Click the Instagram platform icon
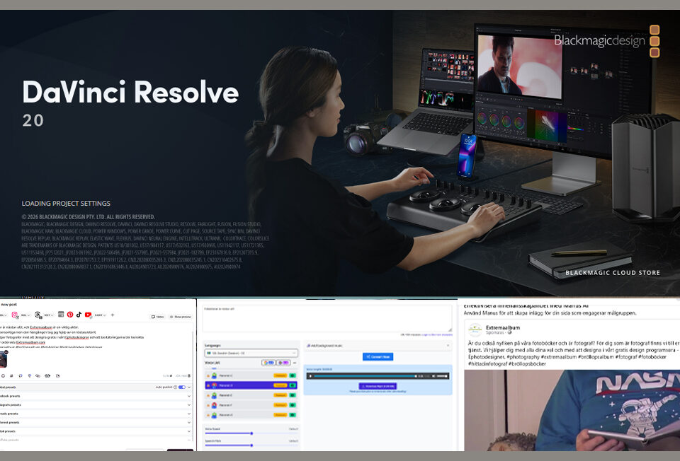This screenshot has width=680, height=461. coord(15,315)
